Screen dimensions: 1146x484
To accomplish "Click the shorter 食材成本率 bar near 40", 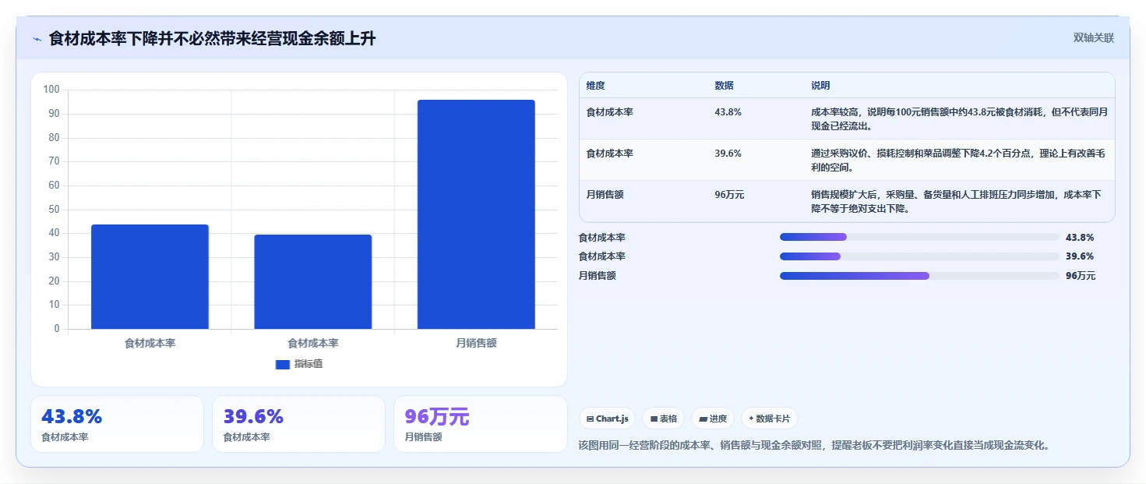I will click(x=313, y=281).
